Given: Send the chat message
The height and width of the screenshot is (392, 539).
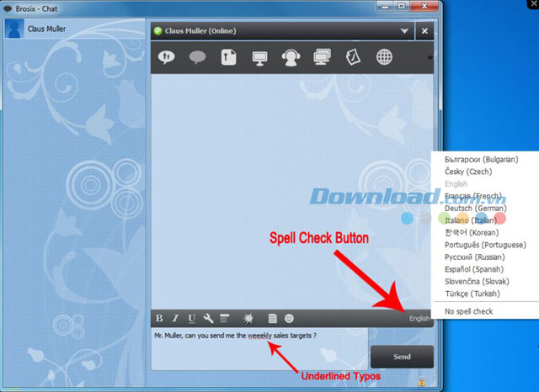Looking at the screenshot, I should pos(402,357).
